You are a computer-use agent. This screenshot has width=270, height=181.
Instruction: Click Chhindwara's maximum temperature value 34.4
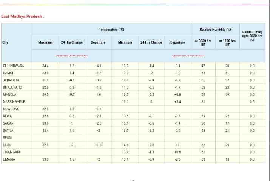[45, 66]
